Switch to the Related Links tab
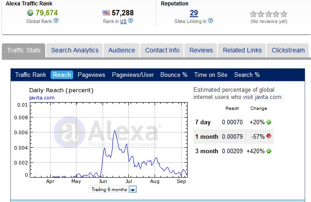Viewport: 311px width, 202px height. [x=242, y=50]
